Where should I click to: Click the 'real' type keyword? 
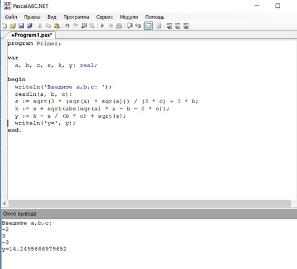tap(87, 66)
